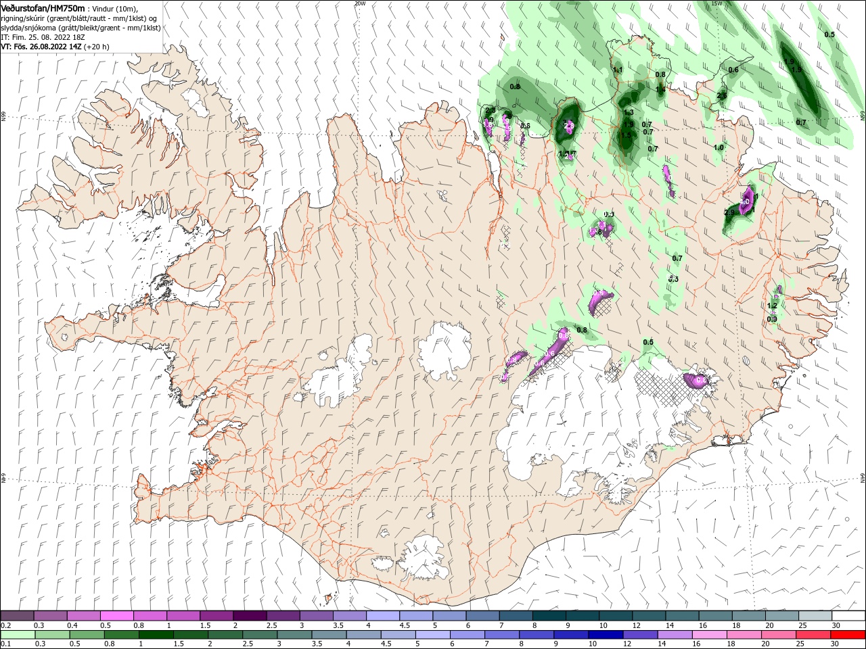Image resolution: width=866 pixels, height=649 pixels.
Task: Click the '2.9' precipitation value on the map
Action: coord(729,212)
